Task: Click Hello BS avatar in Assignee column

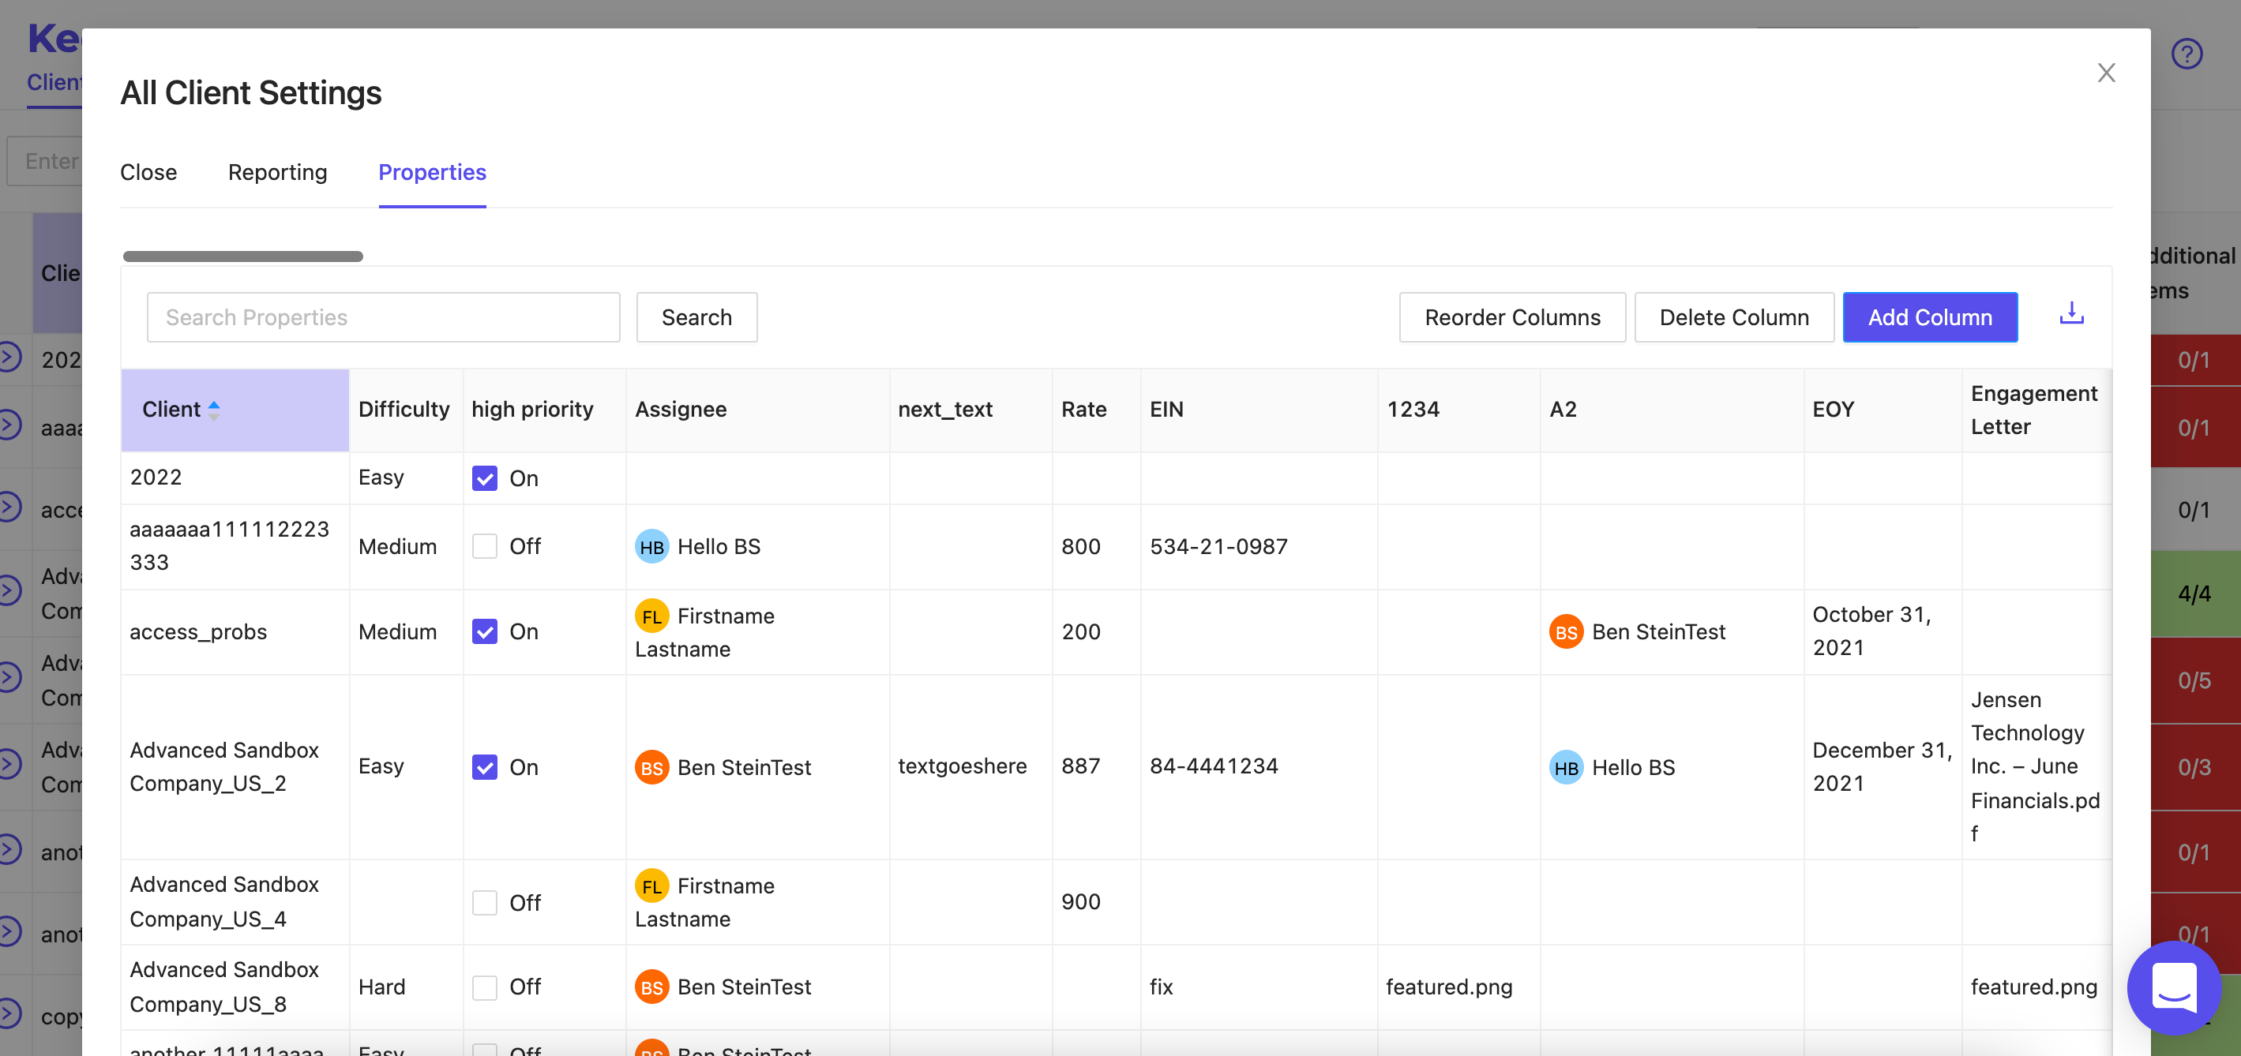Action: tap(651, 547)
